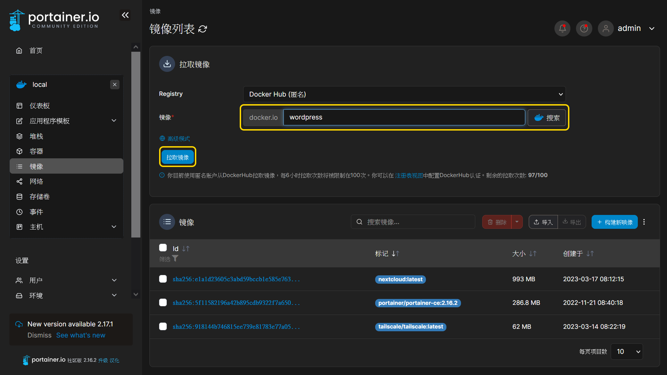Click the filter funnel icon under Id

point(175,259)
